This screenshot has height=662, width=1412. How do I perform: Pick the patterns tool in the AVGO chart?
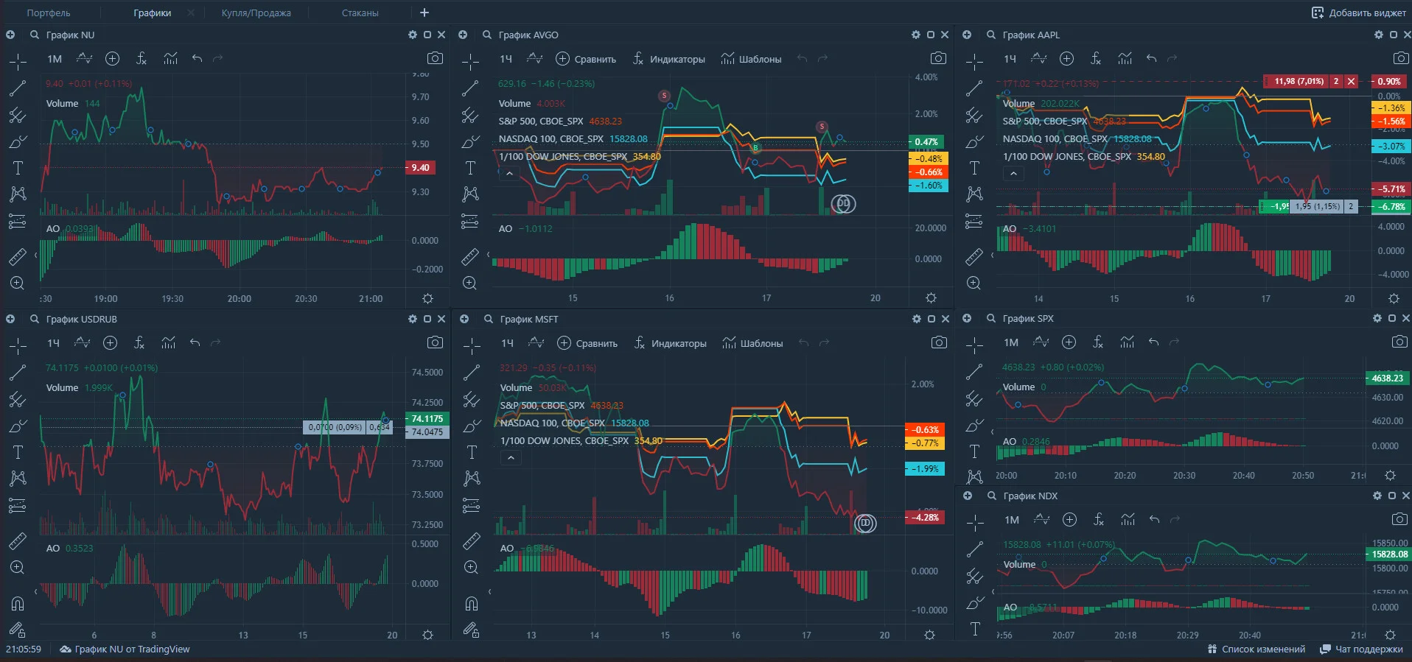tap(470, 194)
